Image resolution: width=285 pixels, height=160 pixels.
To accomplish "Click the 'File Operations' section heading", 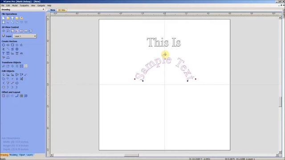I will (9, 14).
